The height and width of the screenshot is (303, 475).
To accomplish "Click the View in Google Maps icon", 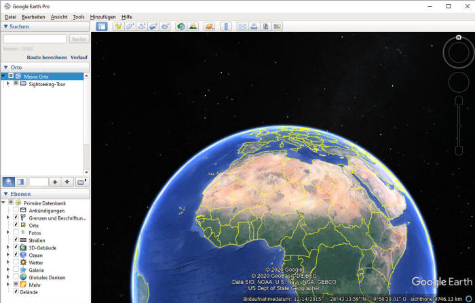I will (277, 26).
